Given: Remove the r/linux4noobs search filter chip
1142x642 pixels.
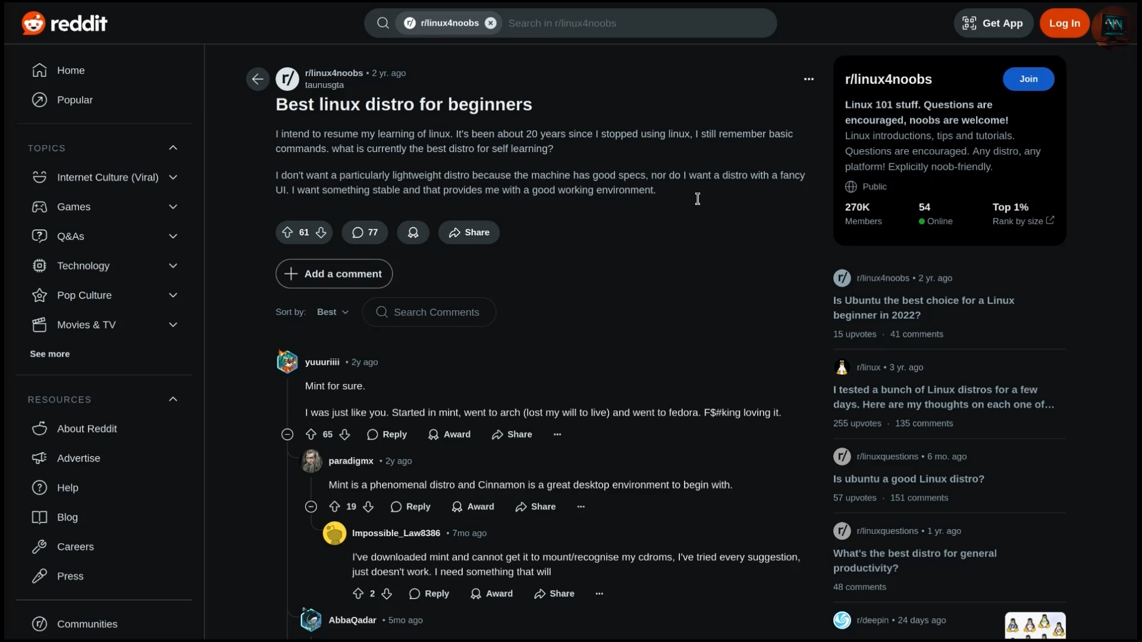Looking at the screenshot, I should [x=491, y=23].
